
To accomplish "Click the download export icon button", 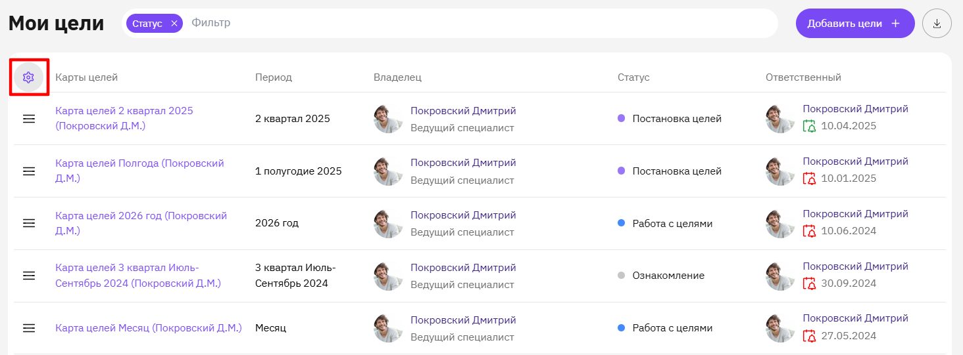I will [x=937, y=24].
